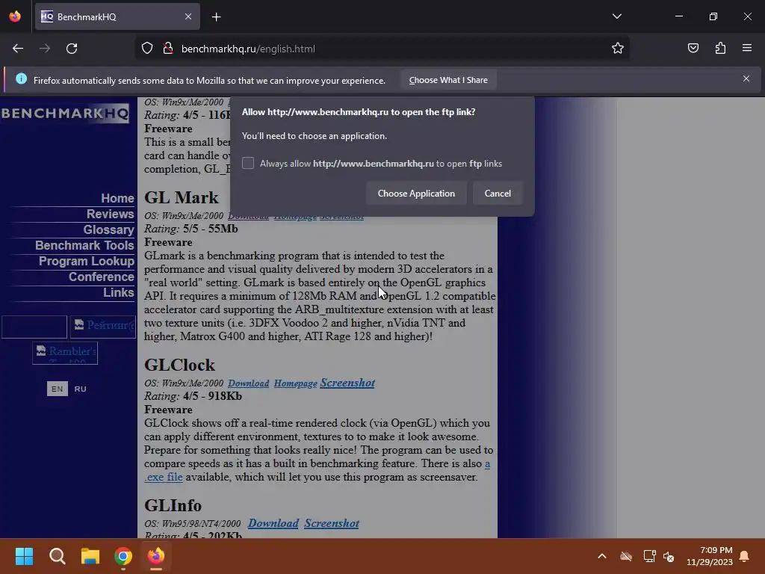The width and height of the screenshot is (765, 574).
Task: Click the GLClock heading text
Action: click(x=179, y=365)
